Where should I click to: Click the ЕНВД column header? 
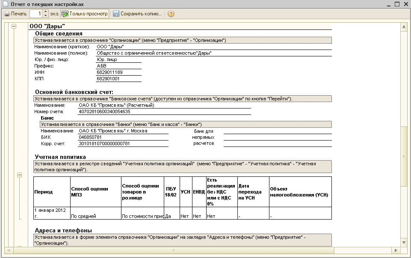(199, 192)
